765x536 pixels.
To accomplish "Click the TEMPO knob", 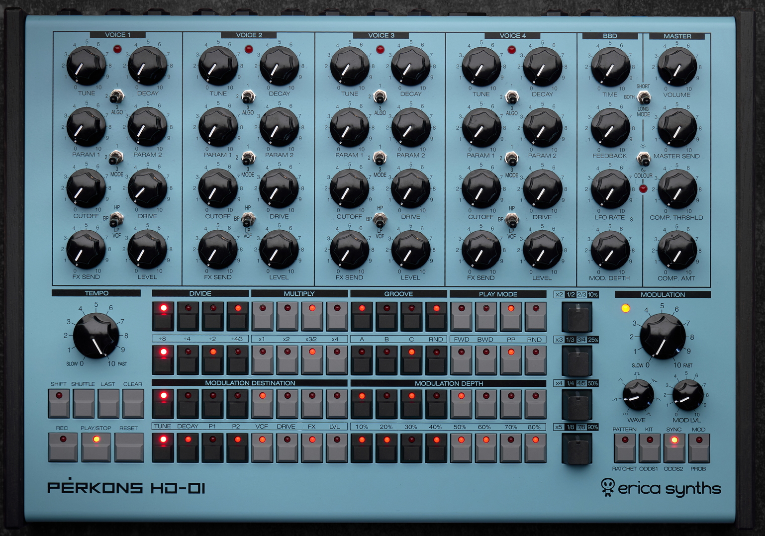I will tap(96, 336).
